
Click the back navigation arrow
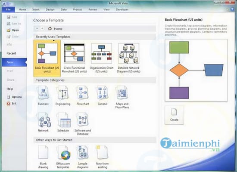[37, 28]
